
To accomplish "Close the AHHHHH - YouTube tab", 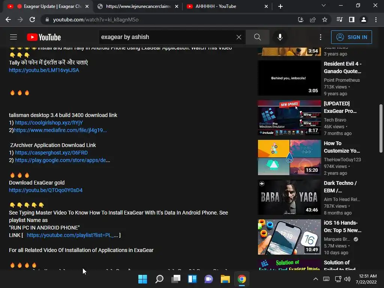I will (x=266, y=6).
